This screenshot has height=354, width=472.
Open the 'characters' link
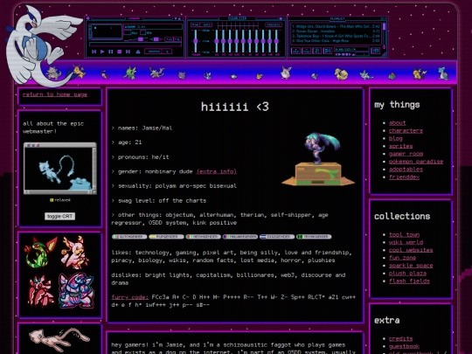[406, 130]
